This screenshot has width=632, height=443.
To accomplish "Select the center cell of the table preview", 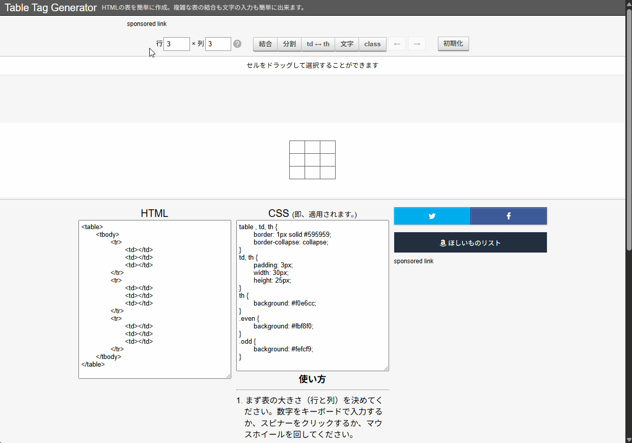I will point(312,160).
